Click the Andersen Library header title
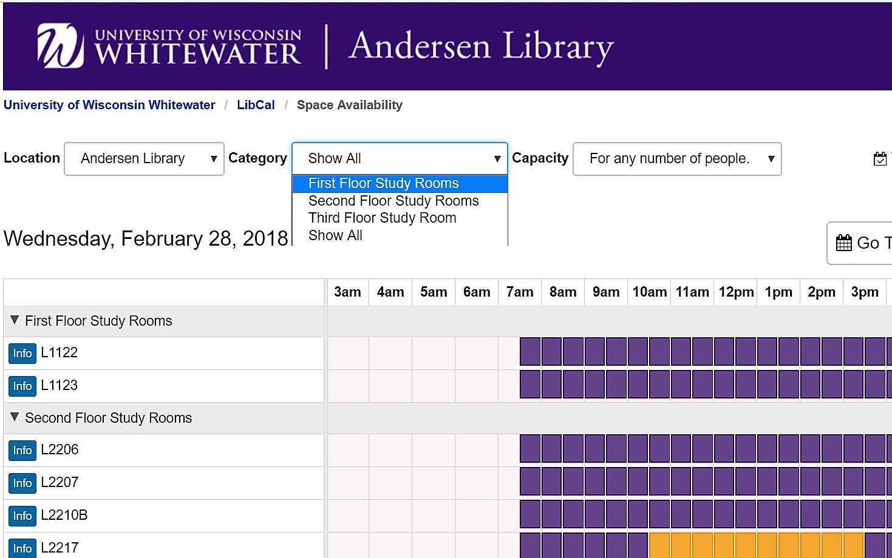This screenshot has width=892, height=558. coord(482,47)
